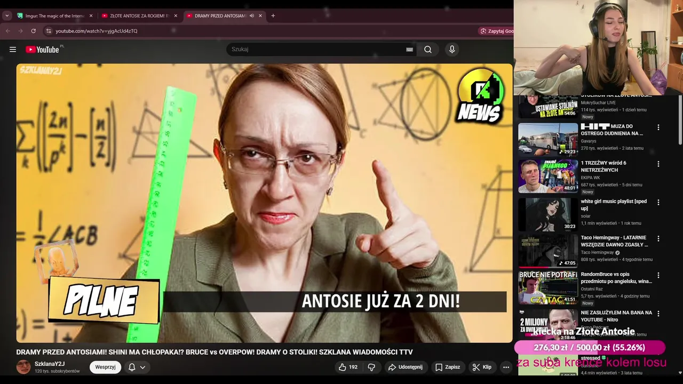This screenshot has width=683, height=384.
Task: Reload the page with browser refresh icon
Action: pos(33,31)
